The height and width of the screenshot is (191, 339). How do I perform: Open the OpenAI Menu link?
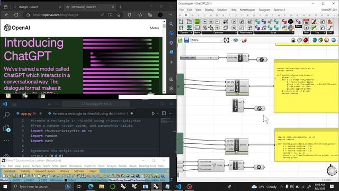pos(154,28)
